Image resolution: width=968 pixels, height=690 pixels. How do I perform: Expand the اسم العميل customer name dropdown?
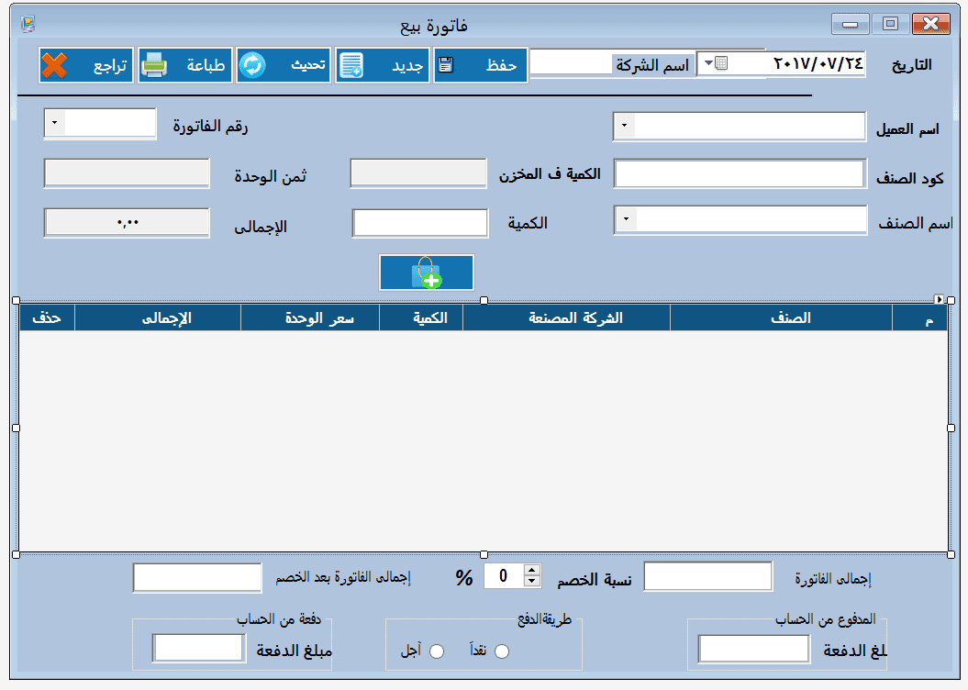pyautogui.click(x=625, y=126)
